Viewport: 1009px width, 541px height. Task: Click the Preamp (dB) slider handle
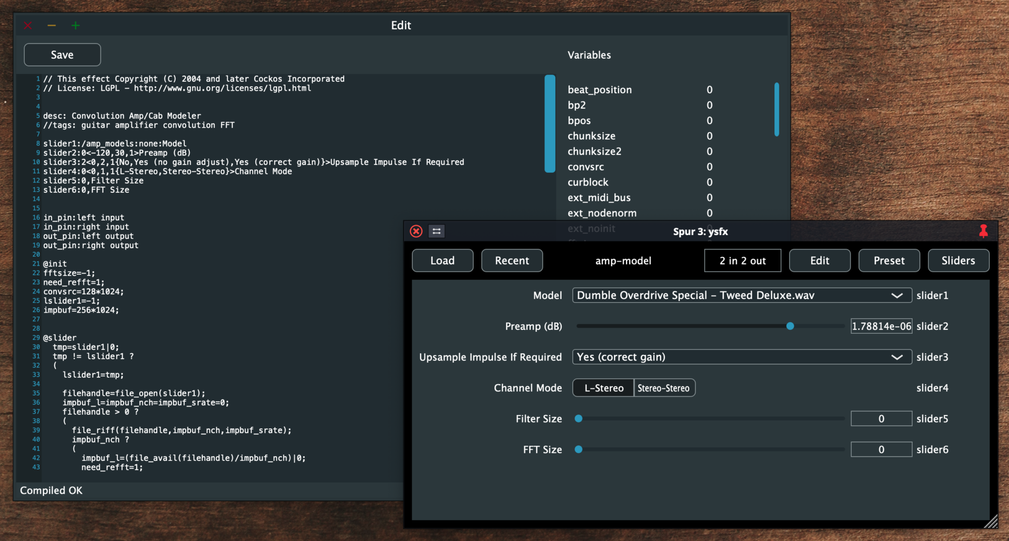(x=790, y=326)
